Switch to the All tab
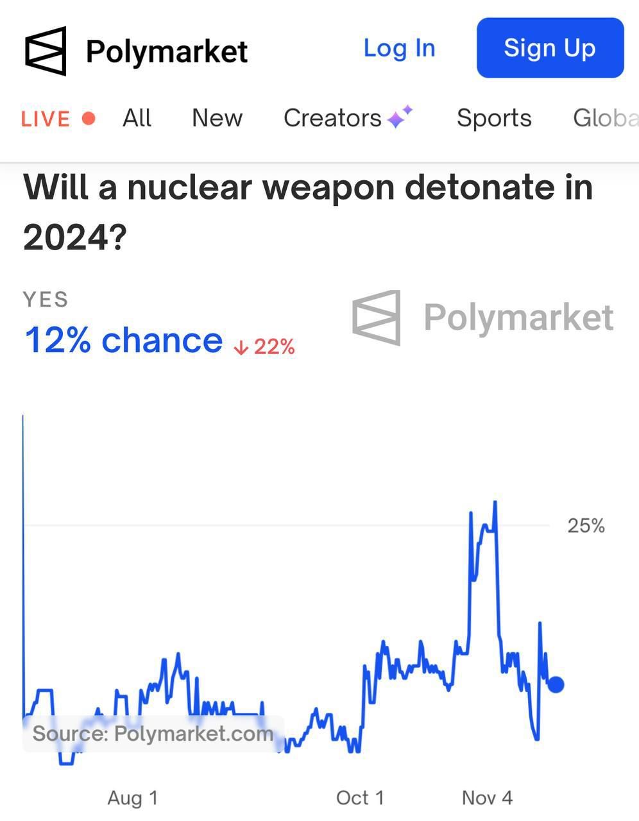 click(x=137, y=119)
